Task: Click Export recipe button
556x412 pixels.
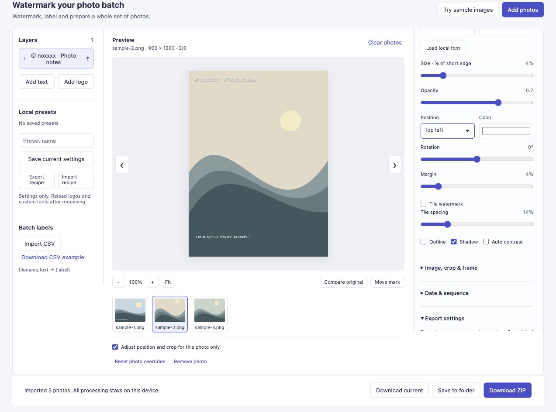Action: coord(37,179)
